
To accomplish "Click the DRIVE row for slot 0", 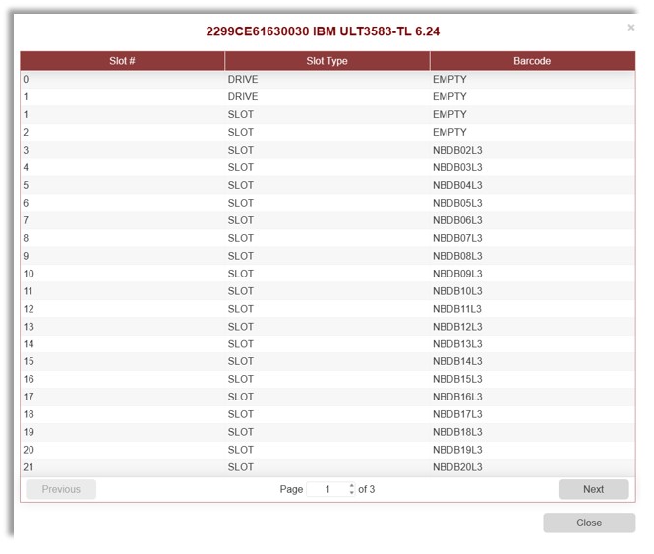I will (x=243, y=79).
